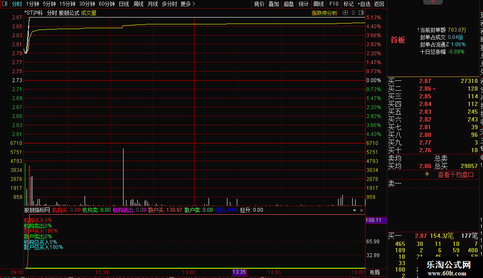Click the upload arrow icon beside 涨跌停分析
This screenshot has height=278, width=483.
point(345,13)
